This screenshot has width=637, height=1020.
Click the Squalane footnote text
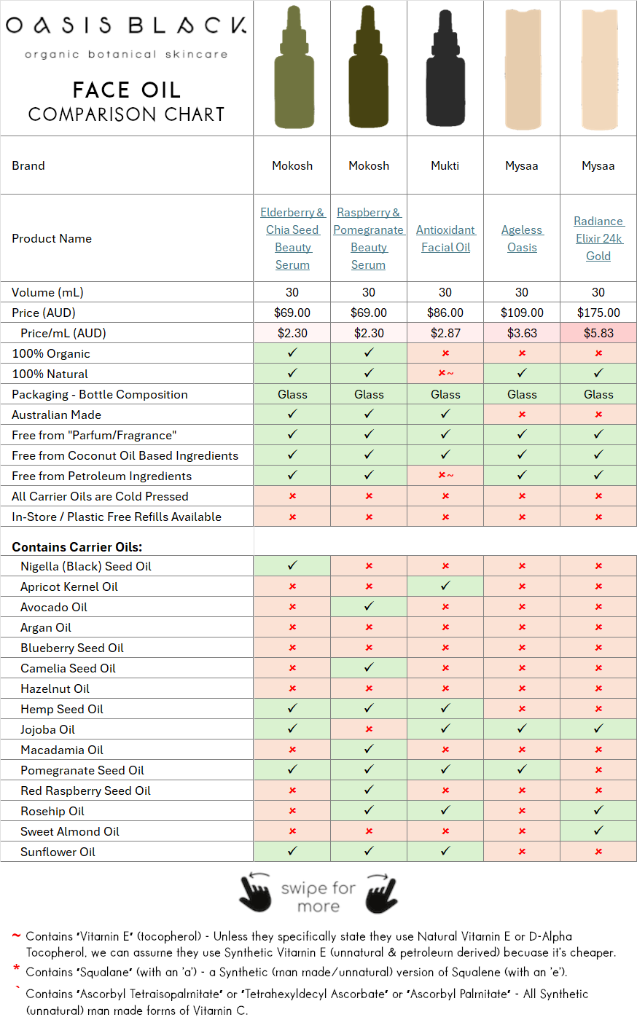click(296, 972)
